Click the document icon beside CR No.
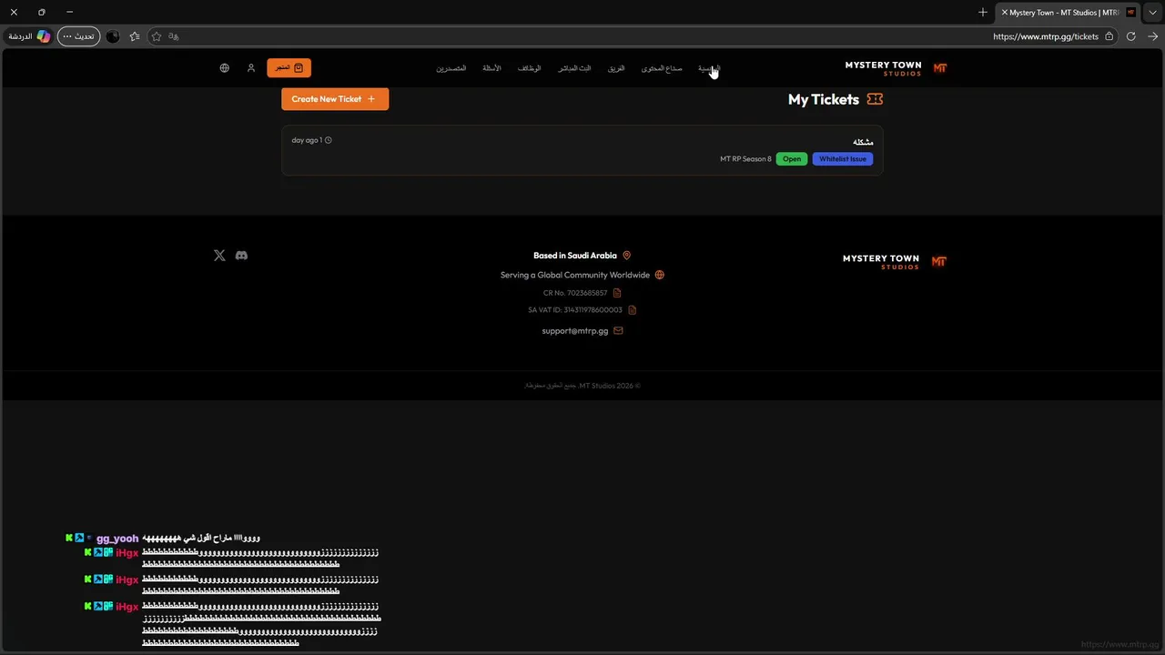 pyautogui.click(x=617, y=293)
